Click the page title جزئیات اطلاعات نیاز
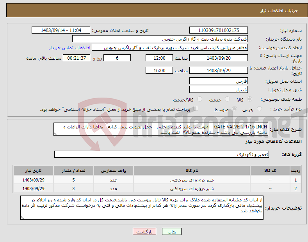308x242 pixels. (x=279, y=11)
